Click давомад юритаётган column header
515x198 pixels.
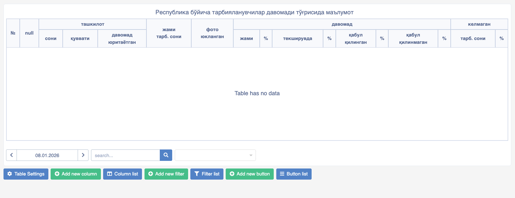coord(122,38)
